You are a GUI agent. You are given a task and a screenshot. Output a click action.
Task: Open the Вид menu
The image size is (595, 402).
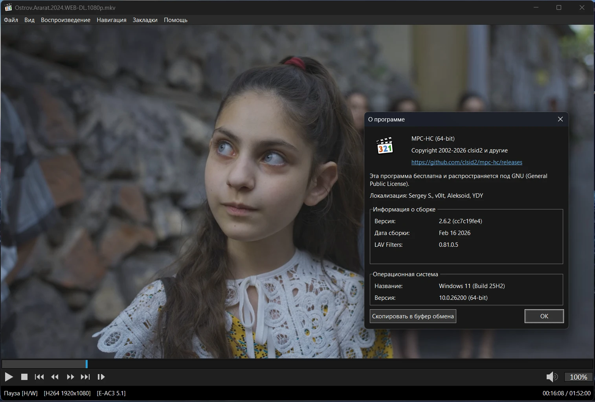pyautogui.click(x=29, y=20)
